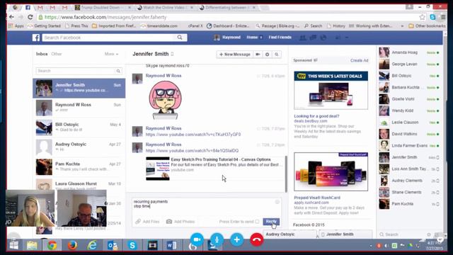Click the Add Files paperclip
The height and width of the screenshot is (255, 453).
[138, 222]
